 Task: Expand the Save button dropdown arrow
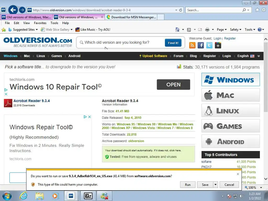pyautogui.click(x=216, y=185)
